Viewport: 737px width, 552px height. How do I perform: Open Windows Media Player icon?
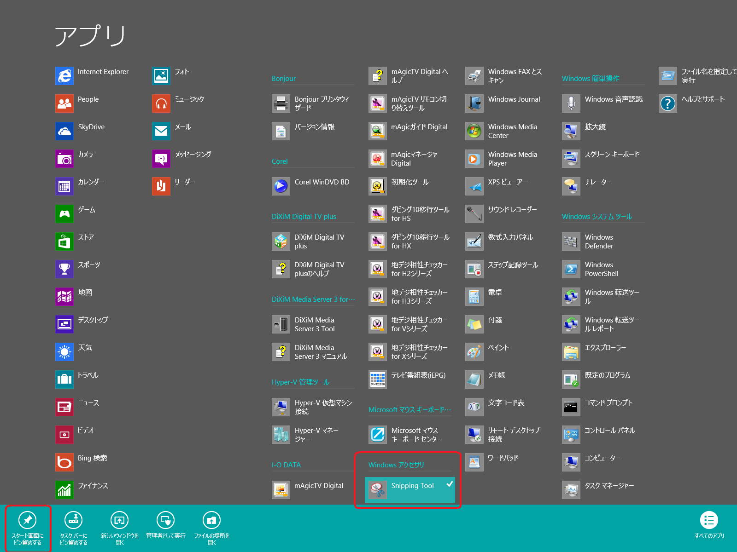click(x=474, y=159)
